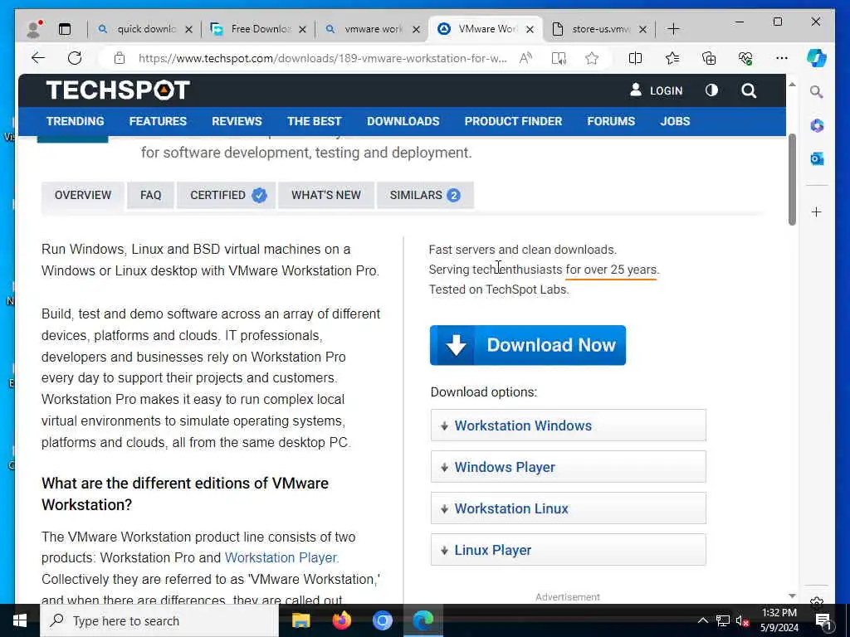Viewport: 850px width, 637px height.
Task: Choose the Workstation Windows download option
Action: [x=568, y=425]
